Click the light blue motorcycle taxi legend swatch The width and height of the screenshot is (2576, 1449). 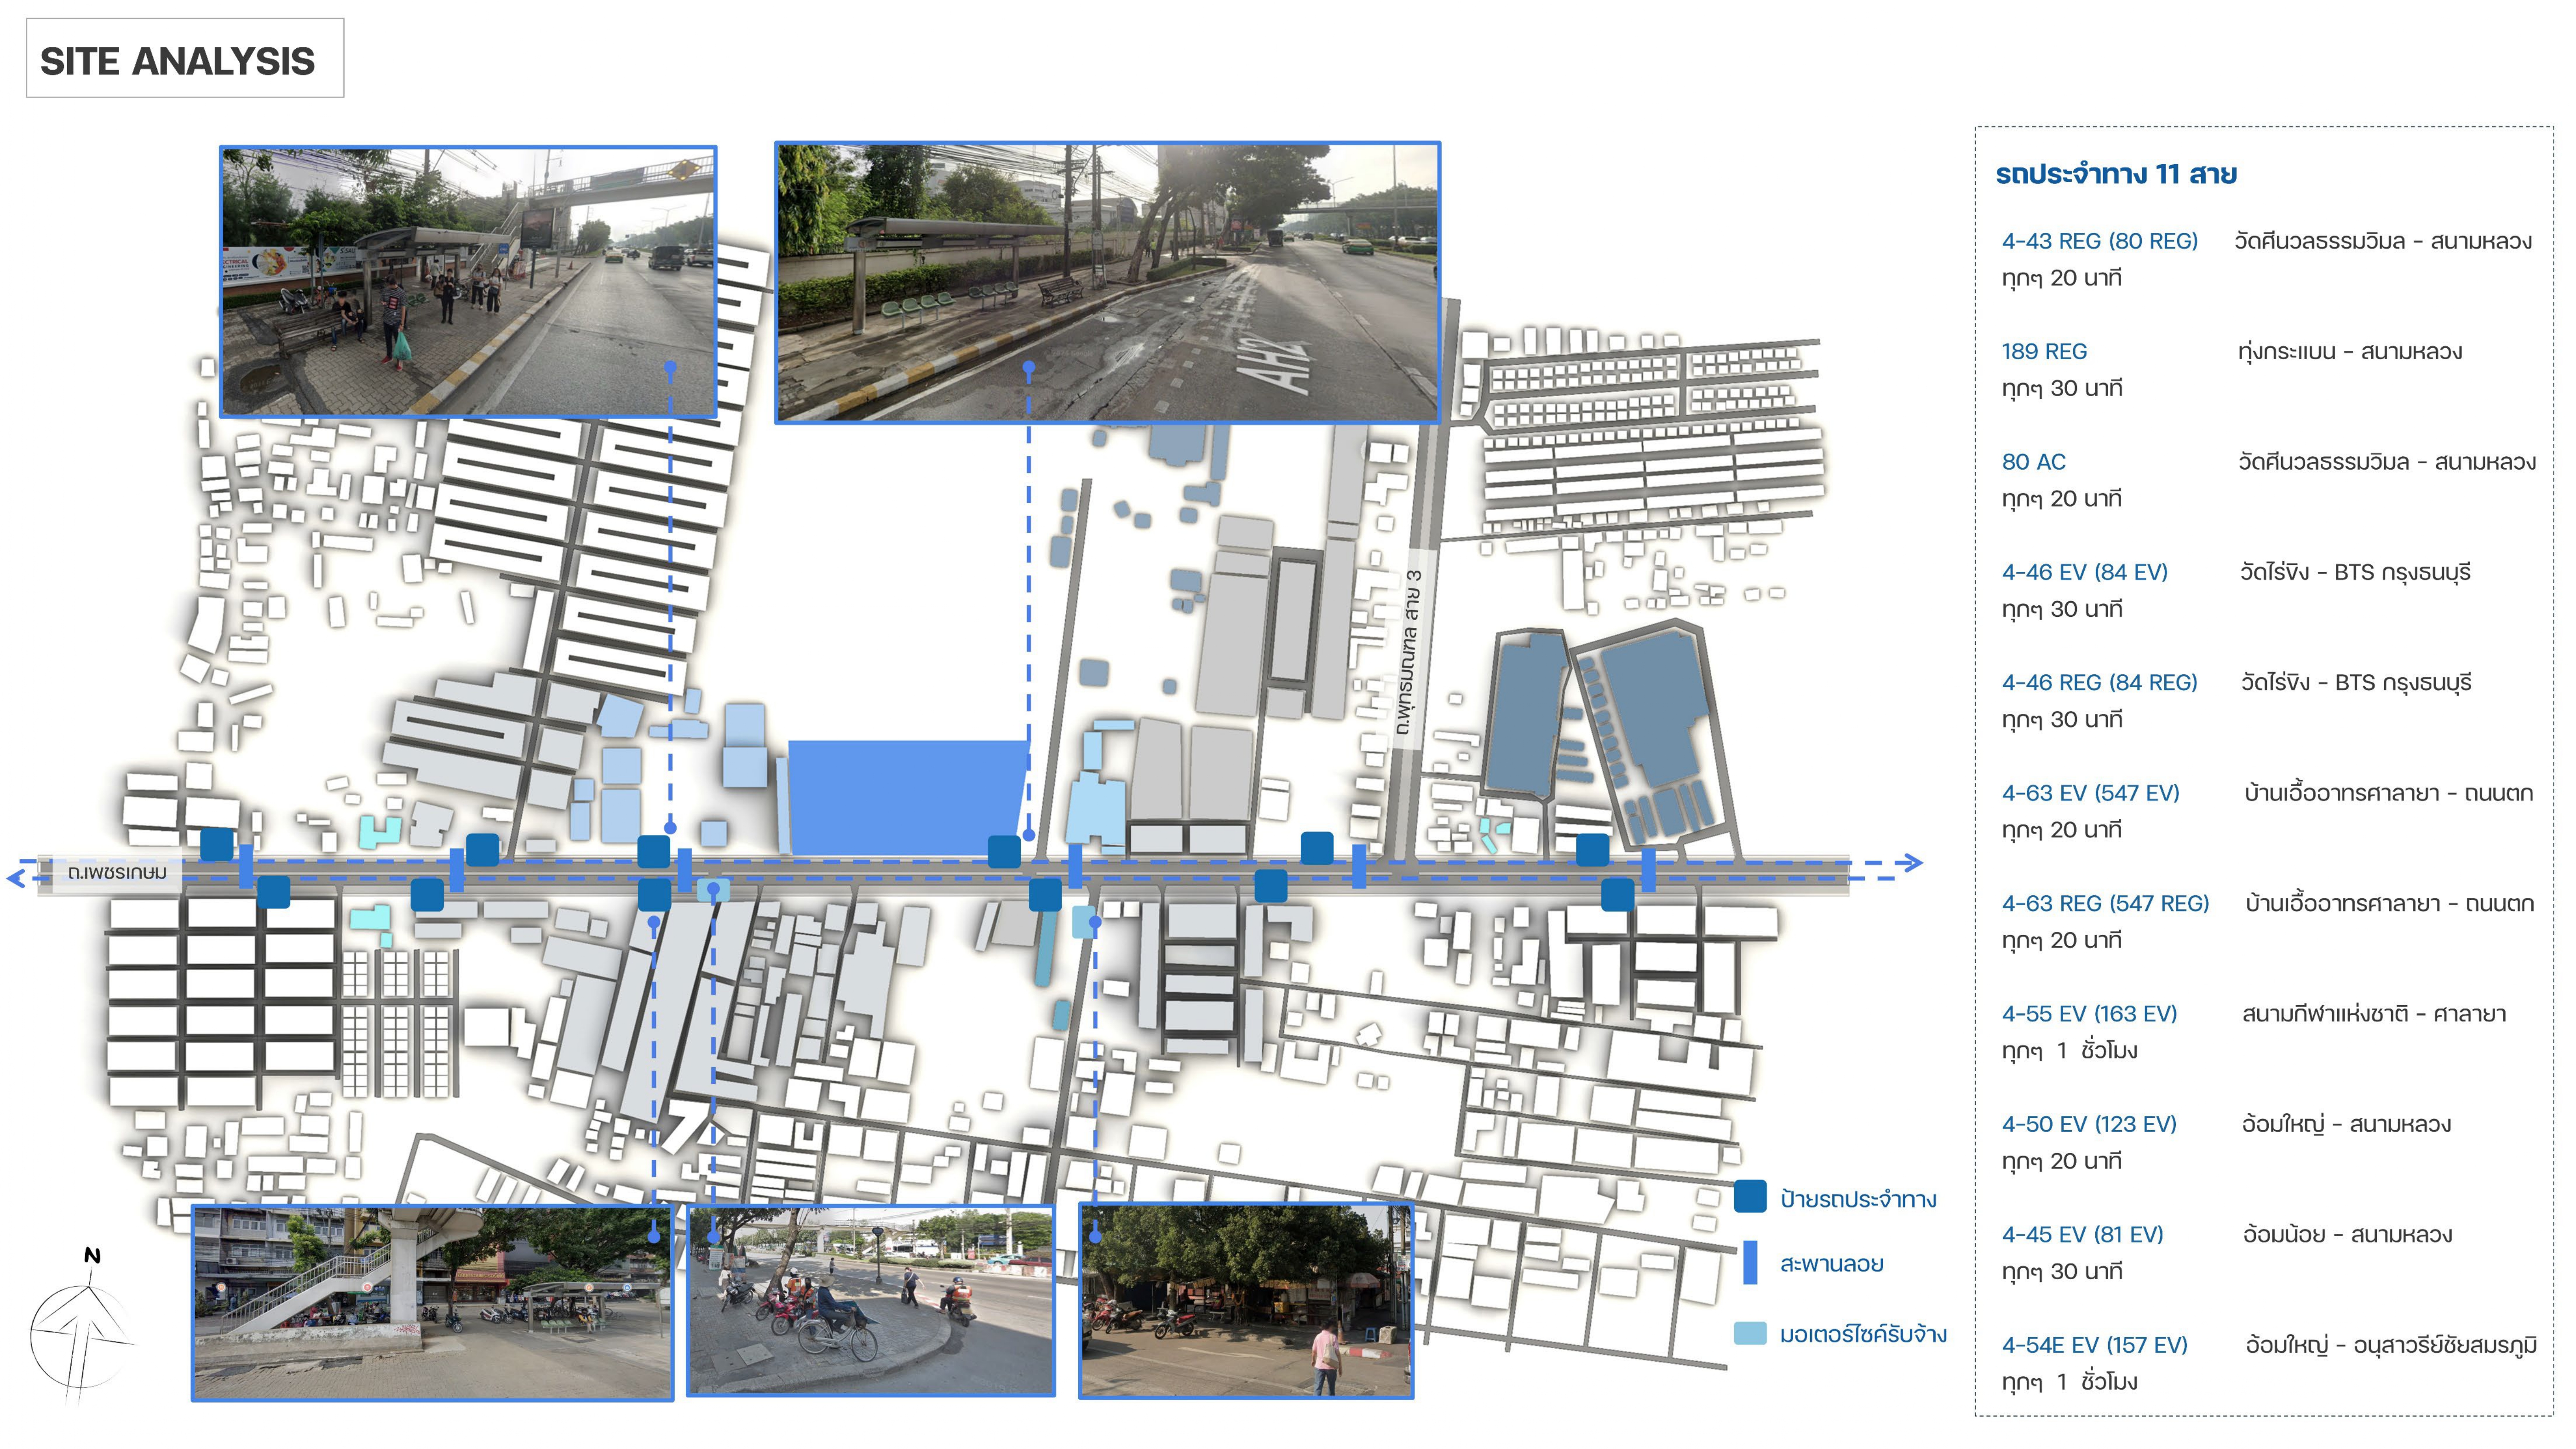point(1750,1334)
